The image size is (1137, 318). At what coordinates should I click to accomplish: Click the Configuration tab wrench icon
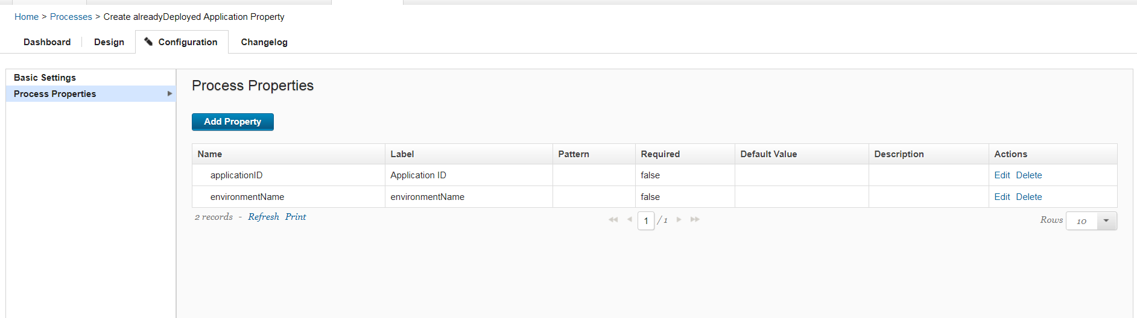(148, 42)
